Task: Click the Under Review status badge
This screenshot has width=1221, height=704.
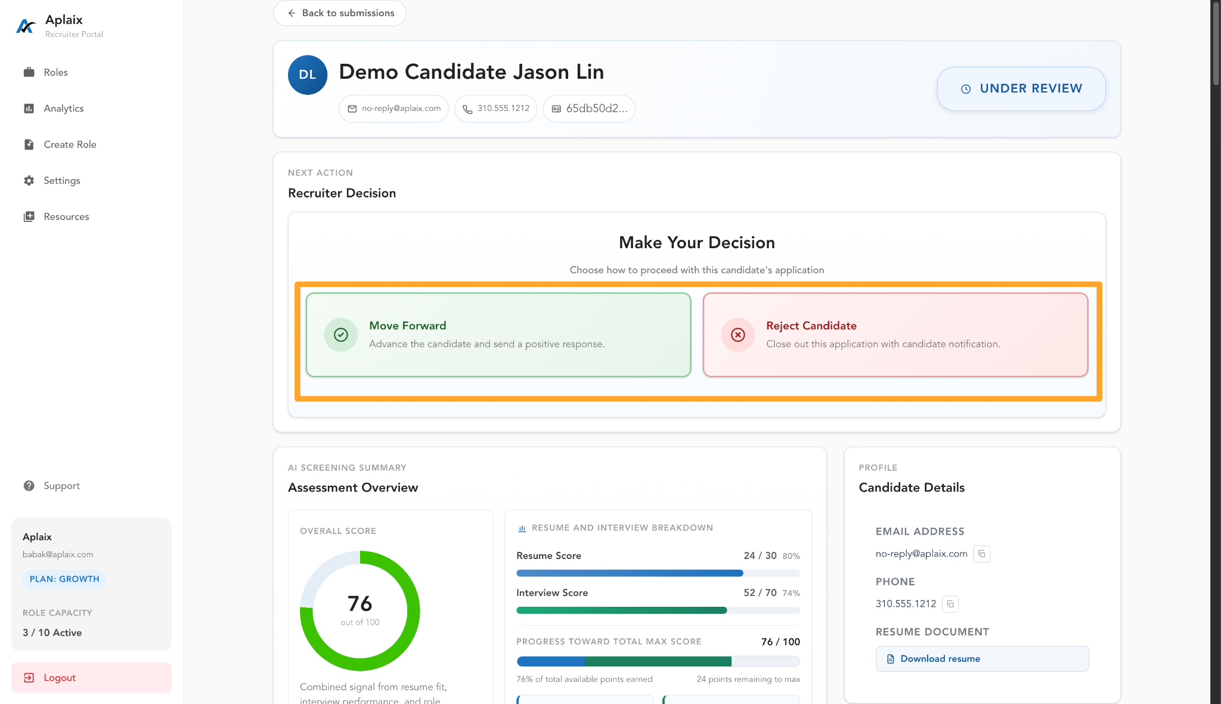Action: coord(1021,89)
